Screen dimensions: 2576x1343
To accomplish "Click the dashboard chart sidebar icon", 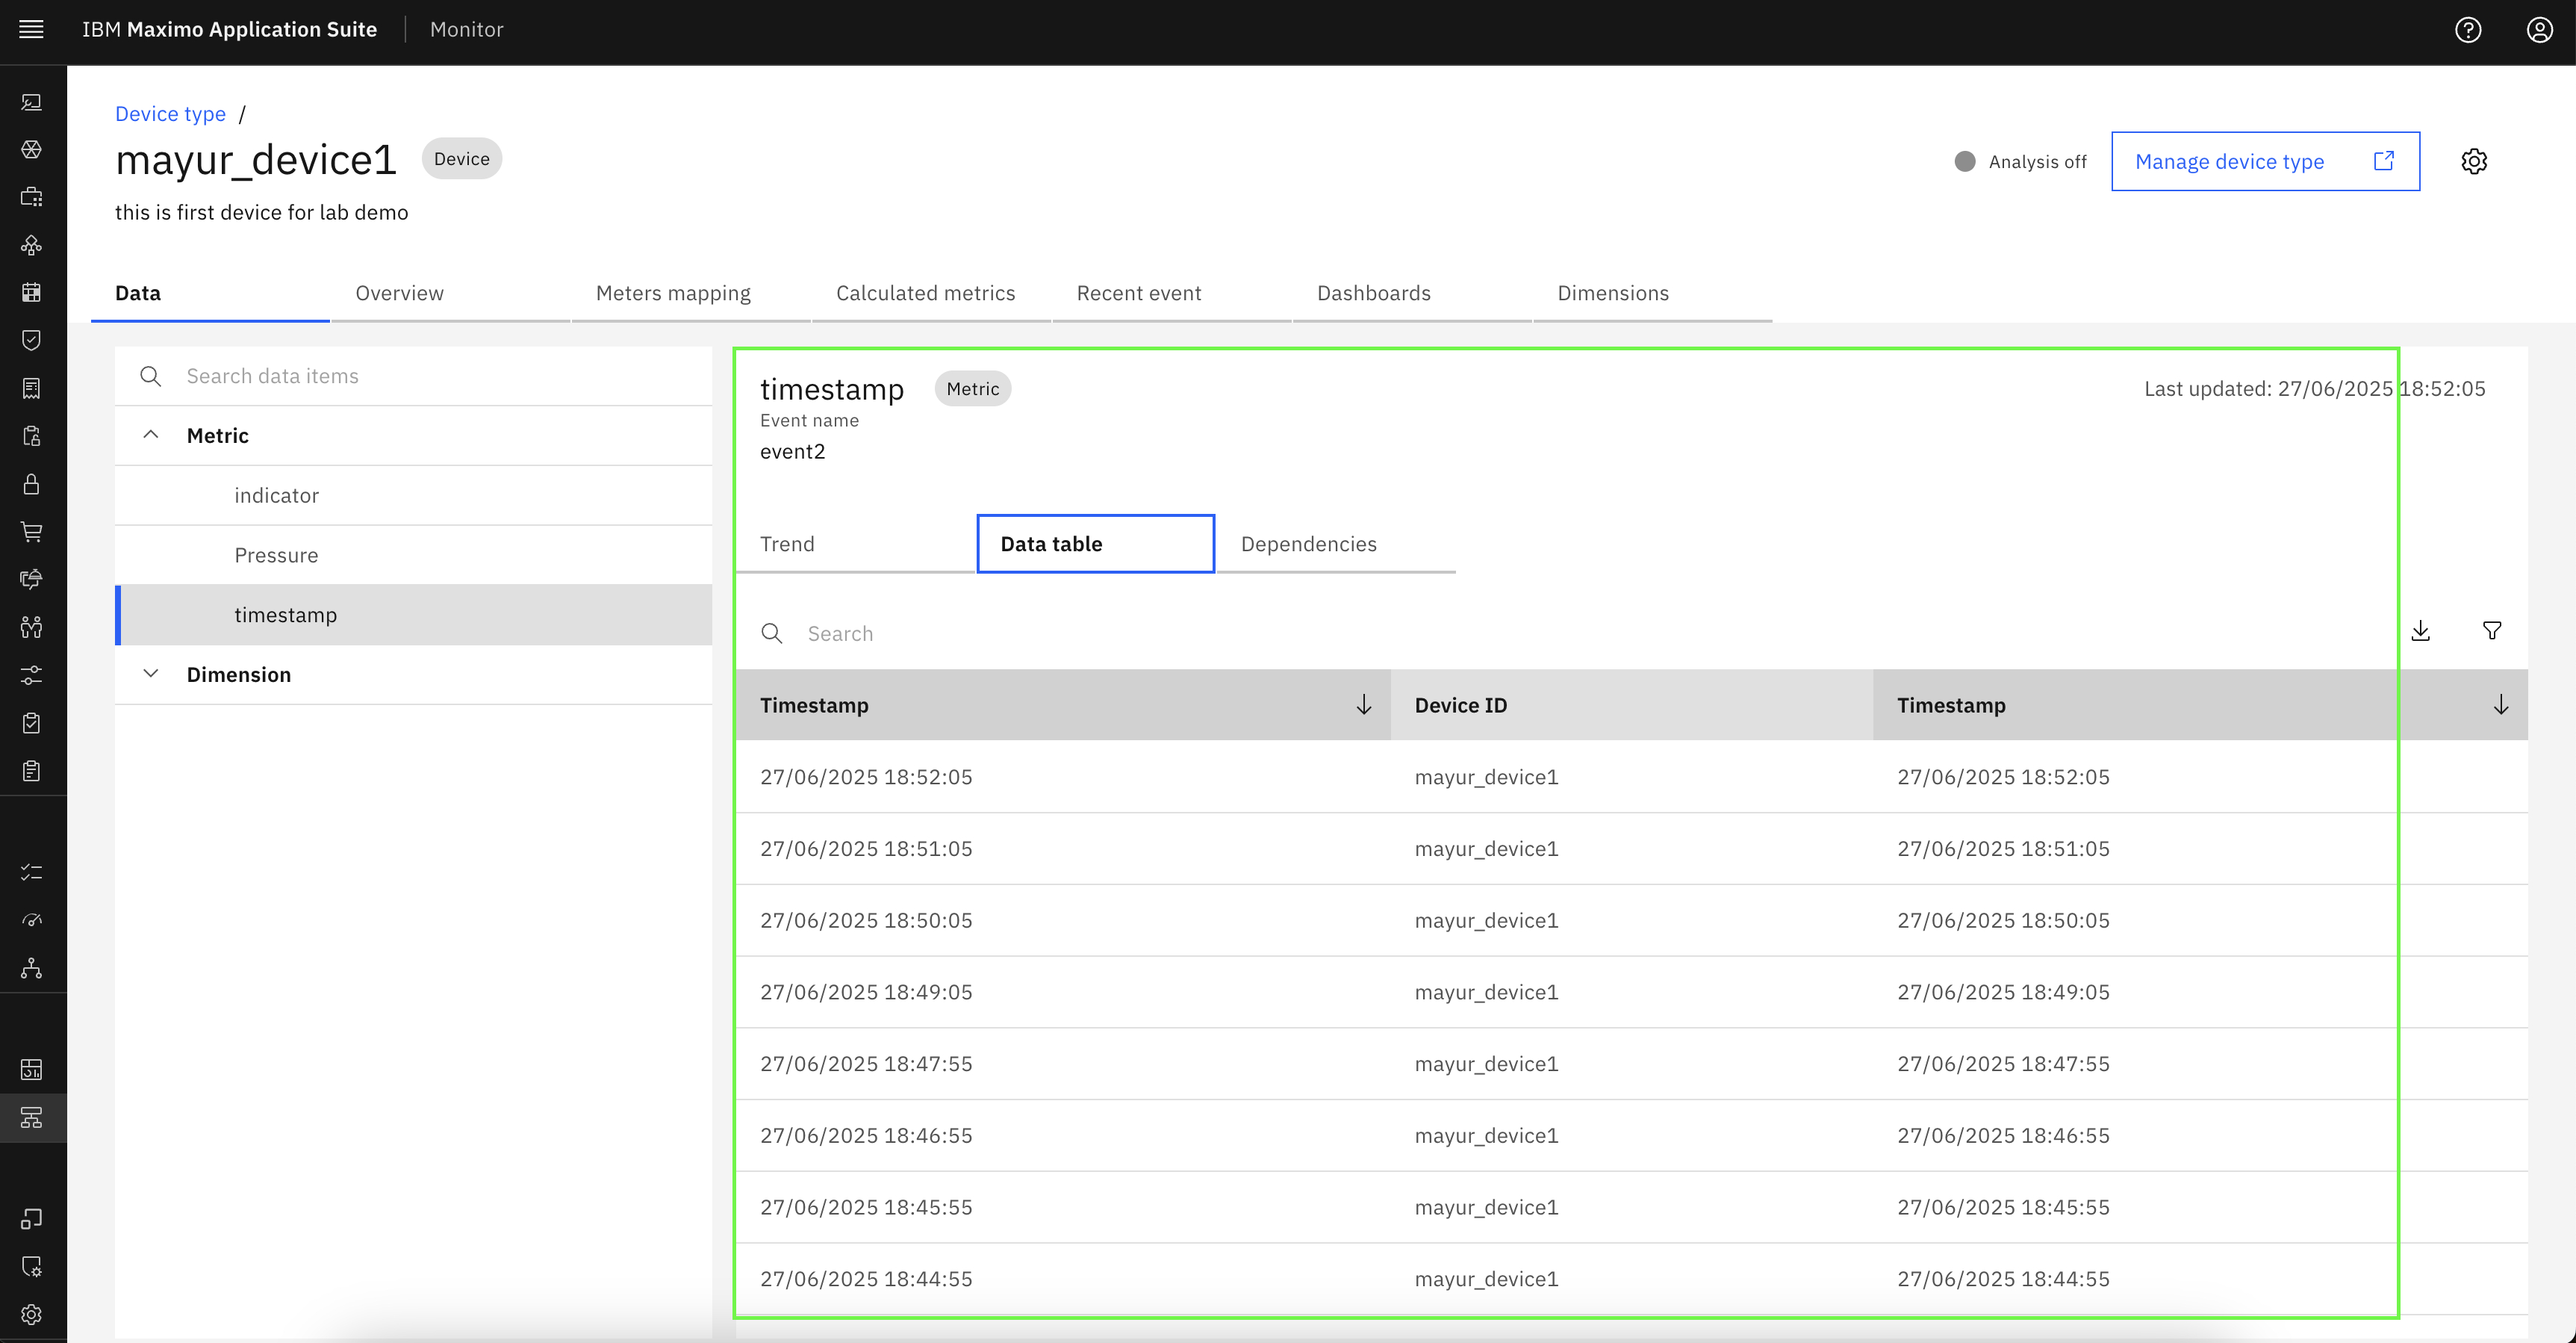I will point(32,1070).
